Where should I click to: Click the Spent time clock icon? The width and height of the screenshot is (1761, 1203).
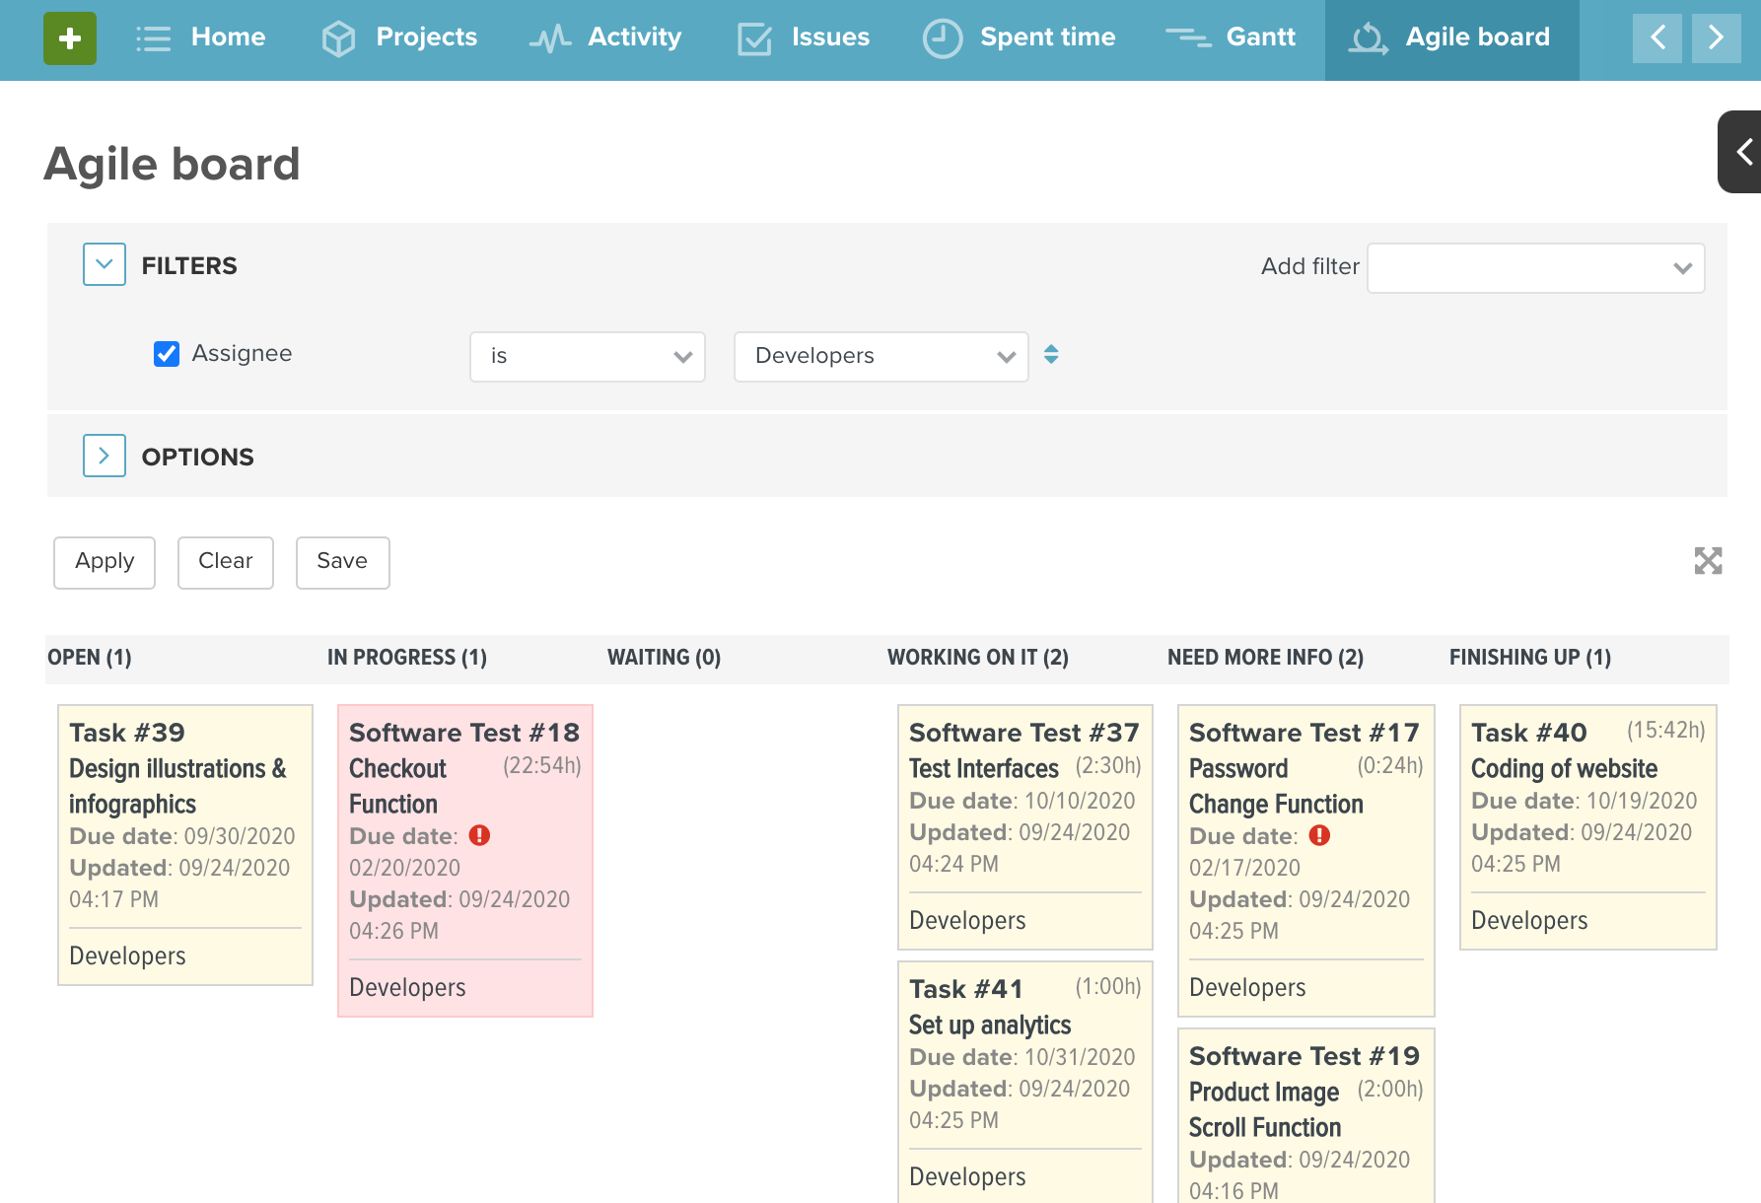click(x=943, y=38)
